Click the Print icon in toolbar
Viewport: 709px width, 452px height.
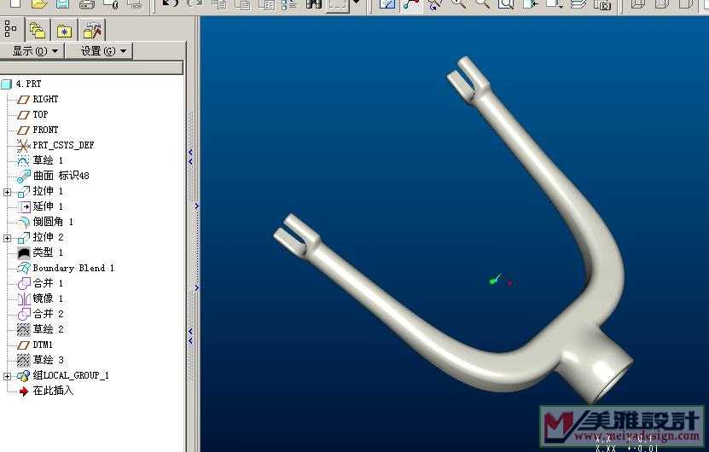tap(87, 4)
